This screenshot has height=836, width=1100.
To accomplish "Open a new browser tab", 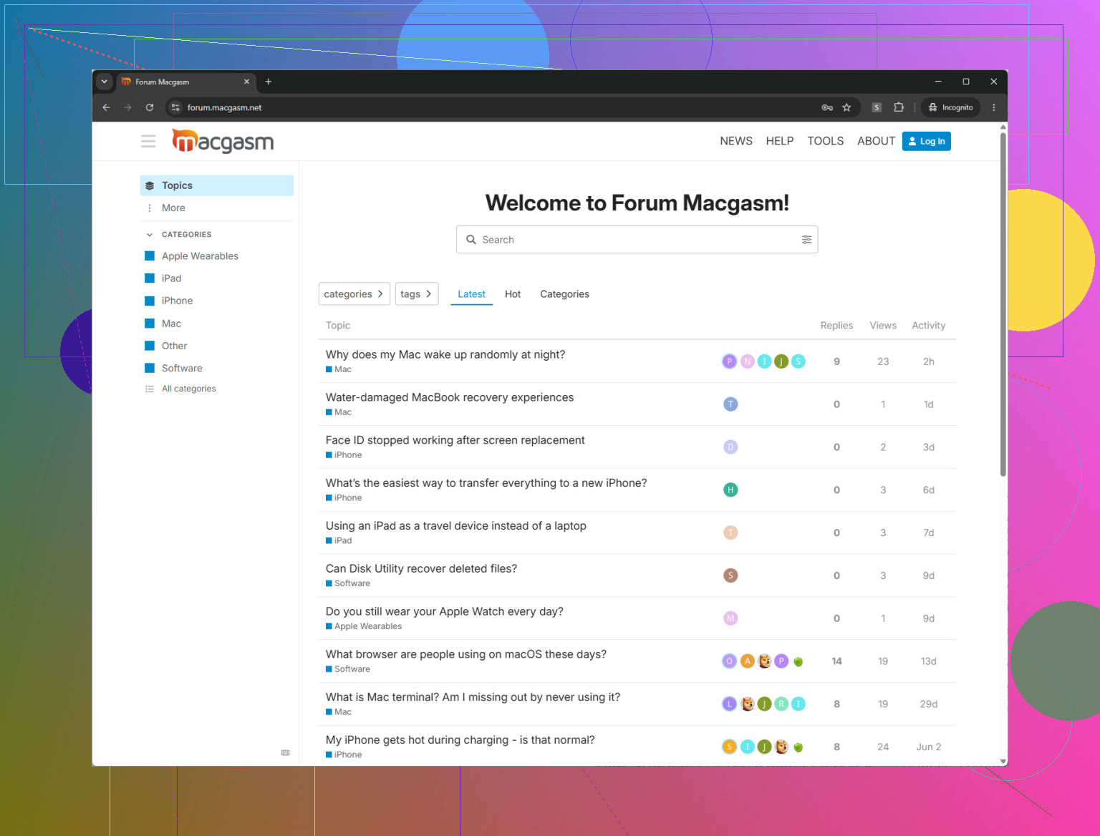I will click(269, 82).
